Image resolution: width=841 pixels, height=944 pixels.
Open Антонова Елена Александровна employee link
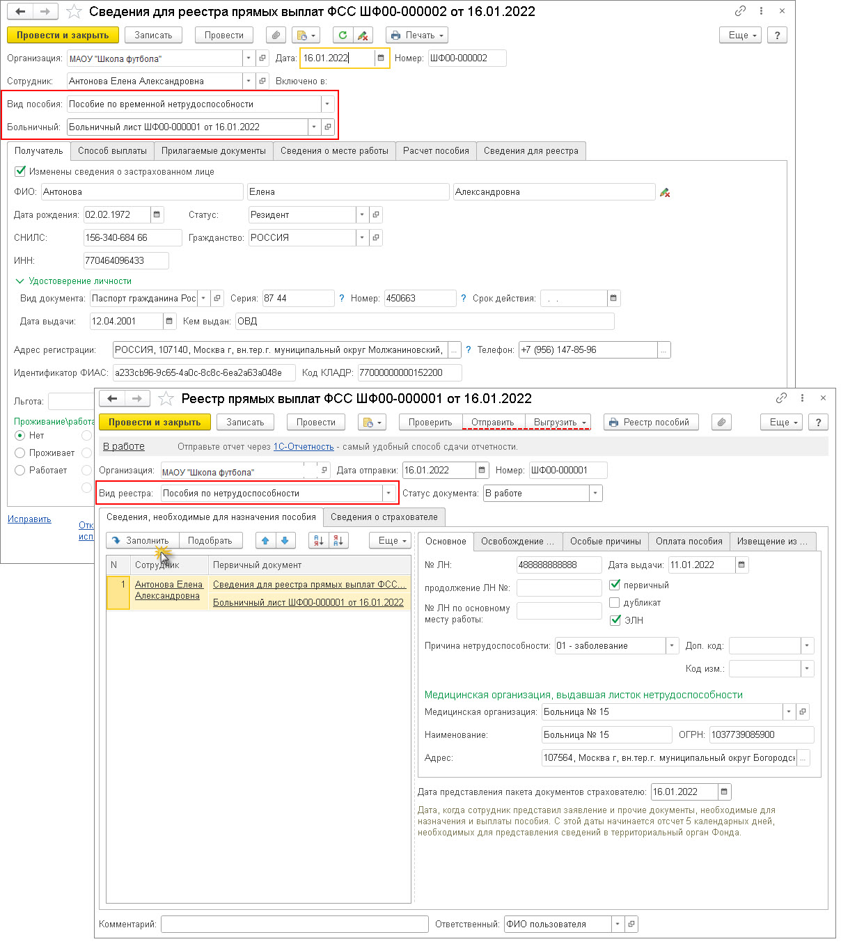click(x=168, y=590)
